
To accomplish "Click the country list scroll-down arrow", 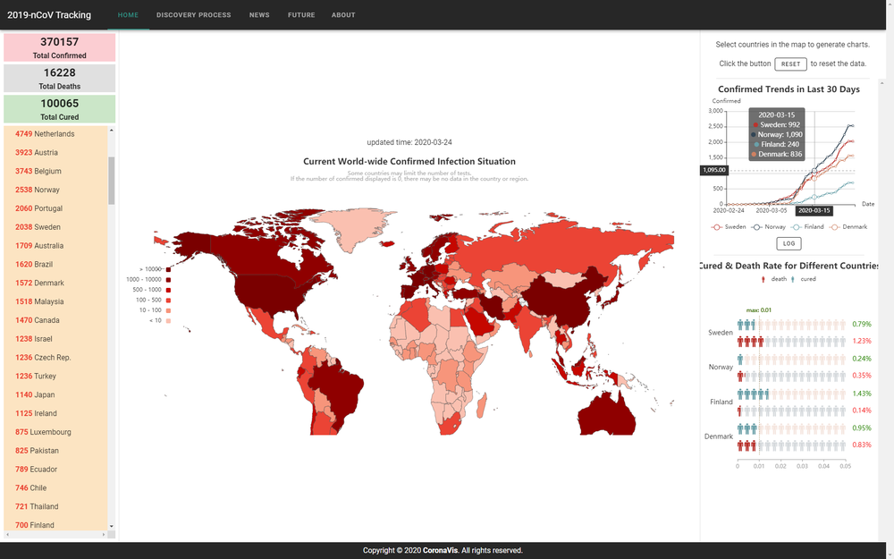I will [111, 526].
